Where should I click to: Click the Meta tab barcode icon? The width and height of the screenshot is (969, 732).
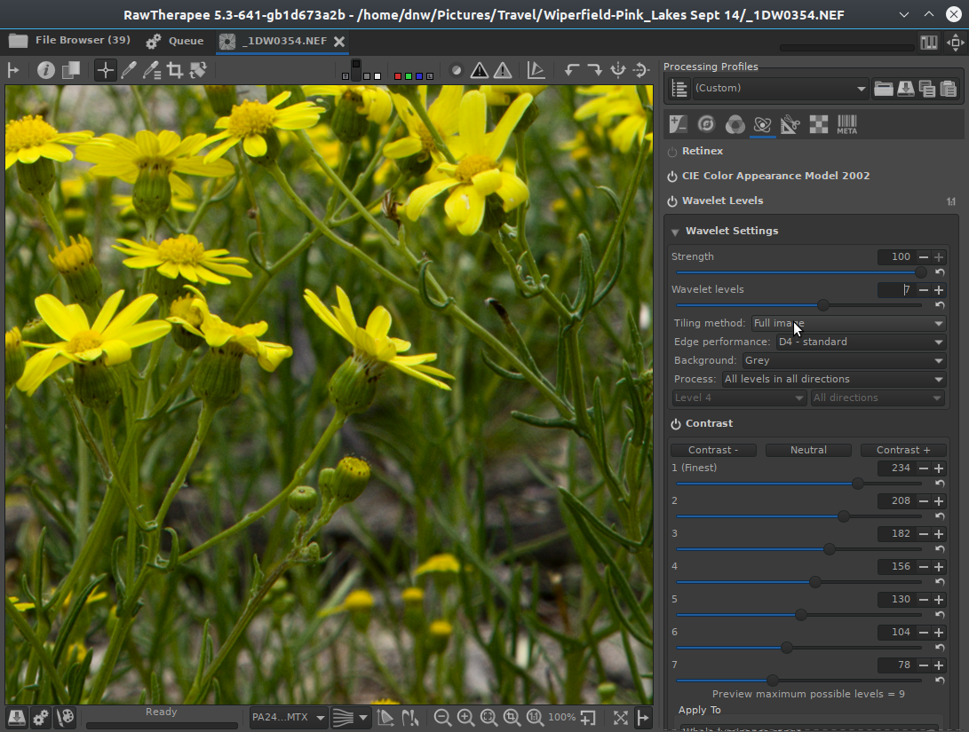pos(846,125)
